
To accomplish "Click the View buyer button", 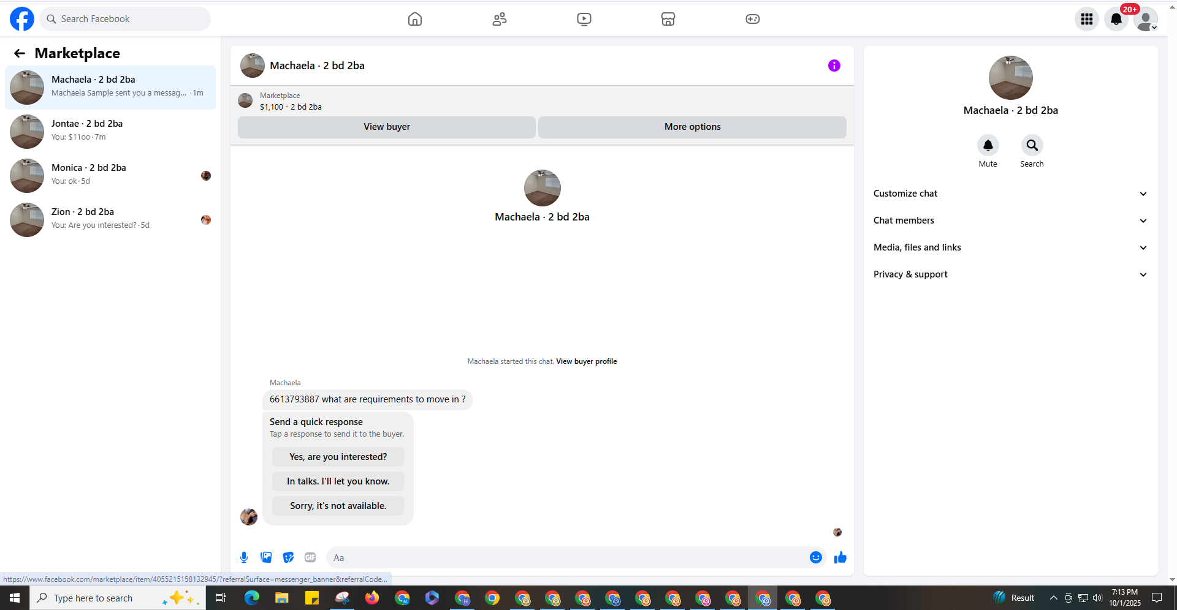I will pyautogui.click(x=387, y=127).
